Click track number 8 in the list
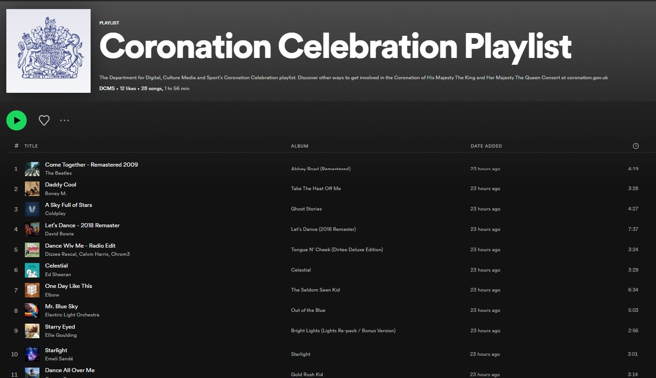This screenshot has width=656, height=378. click(x=16, y=311)
